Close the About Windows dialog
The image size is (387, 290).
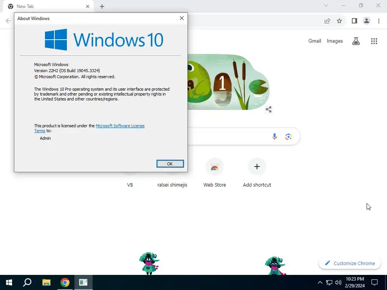click(x=182, y=18)
